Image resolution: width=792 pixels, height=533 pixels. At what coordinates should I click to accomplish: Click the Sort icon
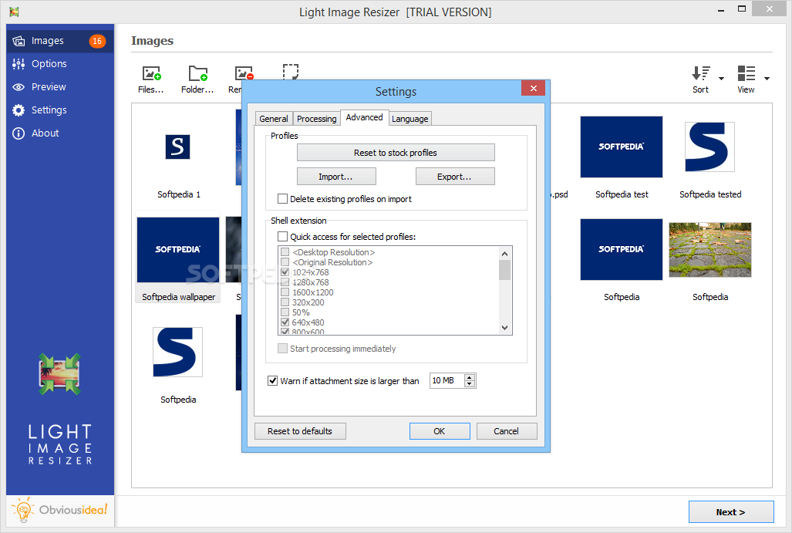[x=700, y=79]
